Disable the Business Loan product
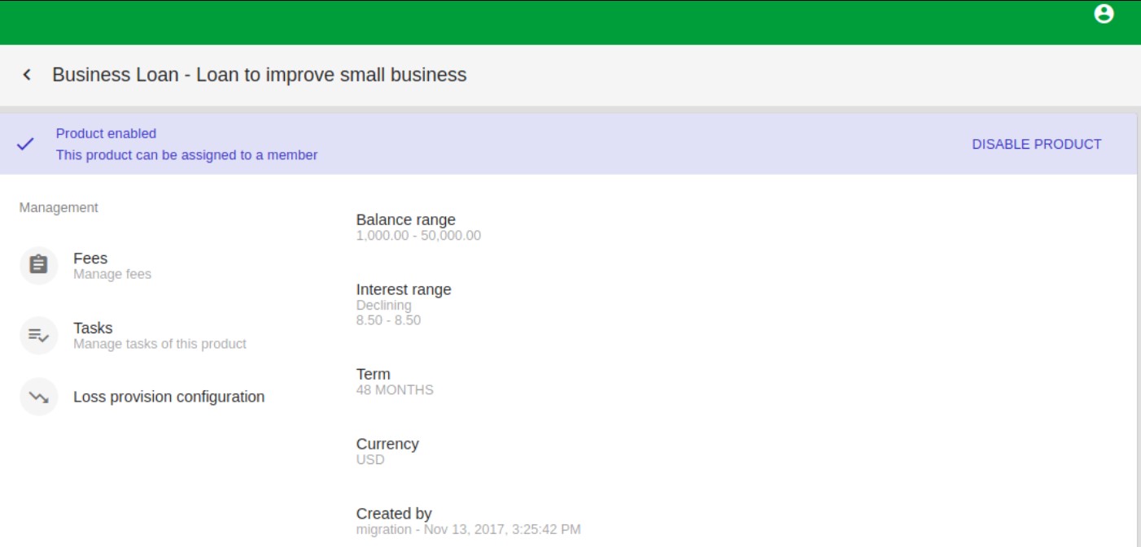The height and width of the screenshot is (547, 1141). [1037, 144]
